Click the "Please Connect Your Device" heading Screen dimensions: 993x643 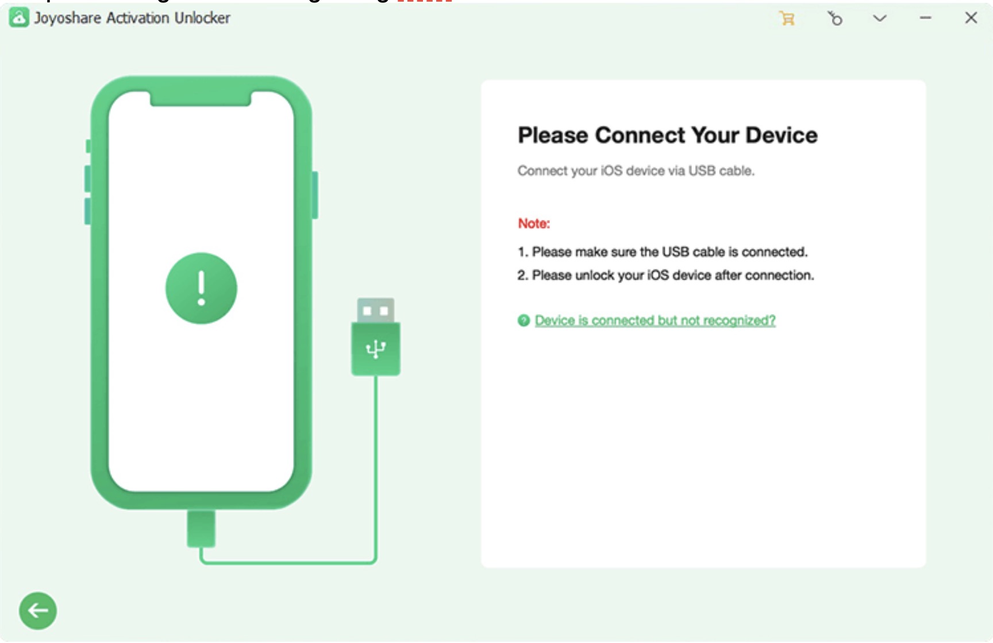(668, 135)
